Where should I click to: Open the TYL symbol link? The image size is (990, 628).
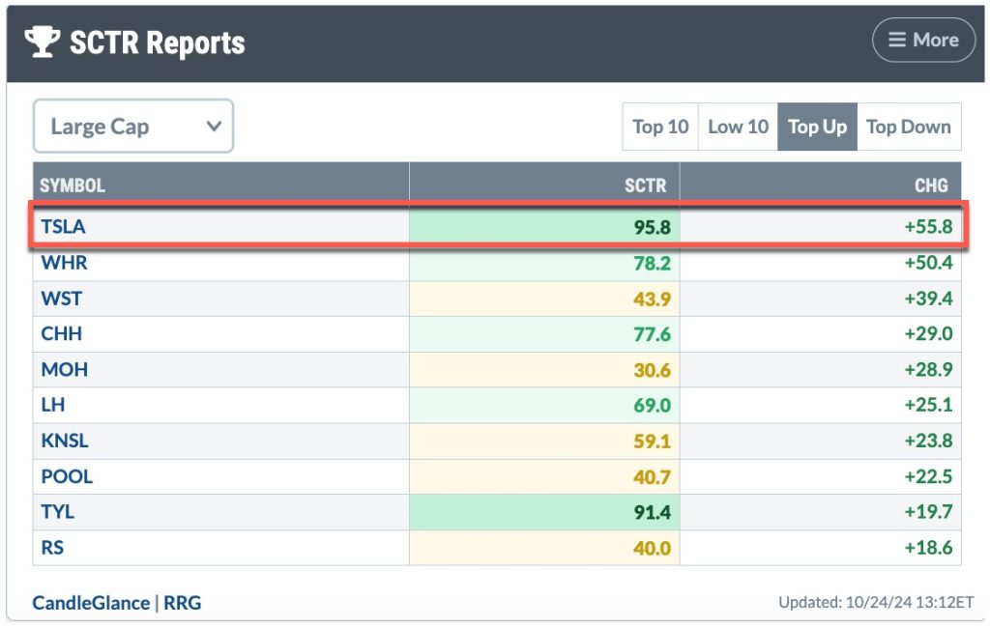[x=58, y=512]
